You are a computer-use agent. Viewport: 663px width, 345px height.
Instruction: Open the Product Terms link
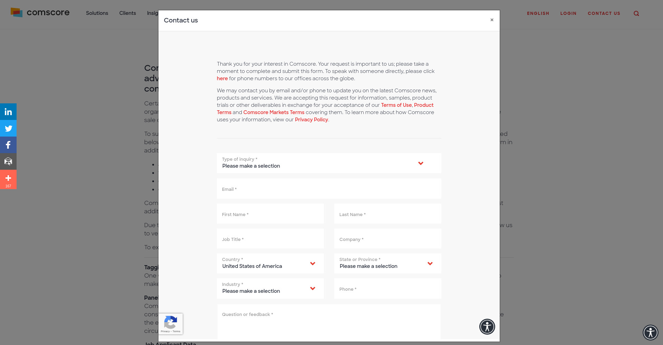coord(424,105)
